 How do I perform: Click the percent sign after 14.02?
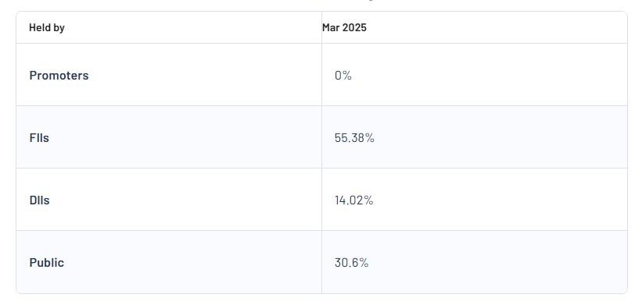369,200
